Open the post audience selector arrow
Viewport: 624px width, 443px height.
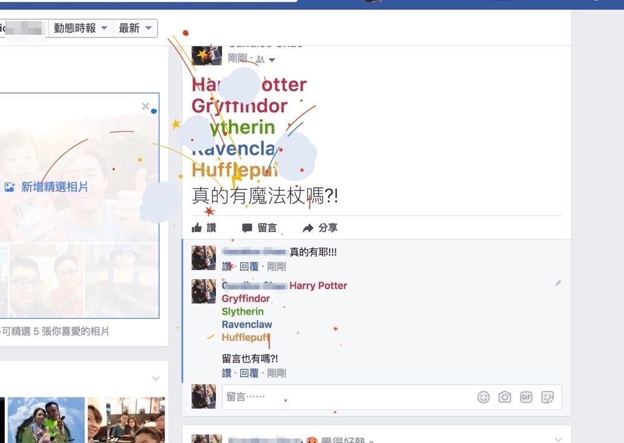click(x=272, y=60)
